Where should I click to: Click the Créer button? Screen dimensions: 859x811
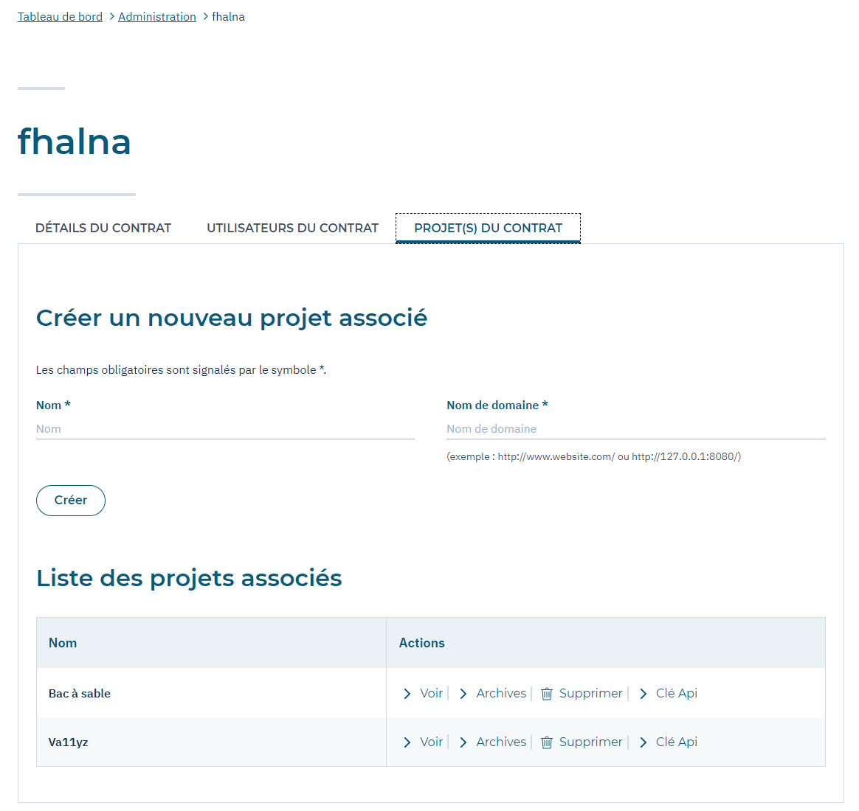coord(71,500)
